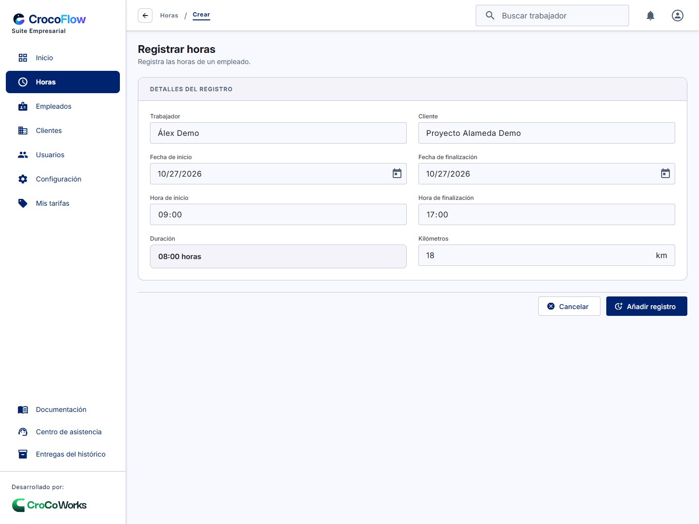Click the Empleados badge icon
The image size is (699, 524).
(x=23, y=106)
